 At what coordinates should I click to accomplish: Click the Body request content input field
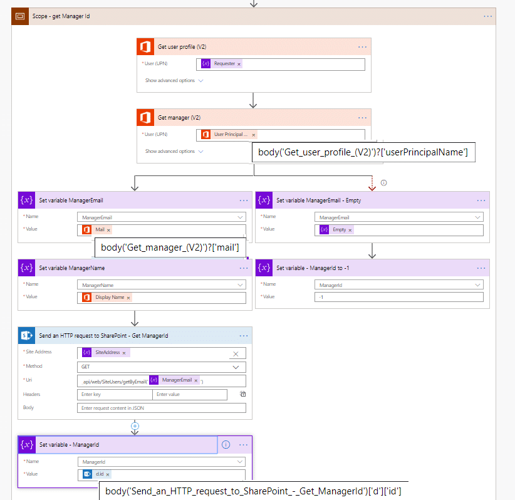162,408
